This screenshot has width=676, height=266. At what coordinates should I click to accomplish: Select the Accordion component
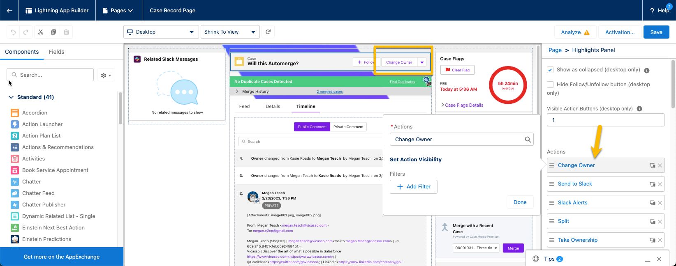[x=35, y=112]
